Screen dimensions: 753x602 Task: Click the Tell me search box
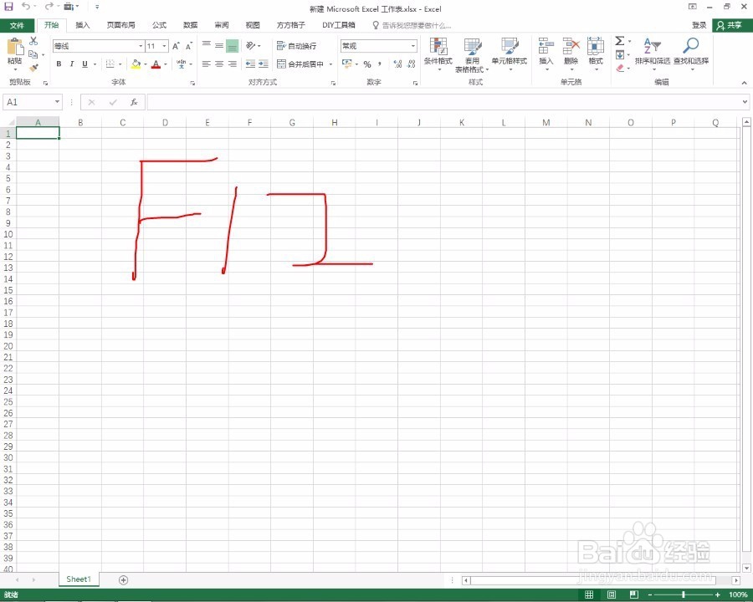click(x=412, y=25)
